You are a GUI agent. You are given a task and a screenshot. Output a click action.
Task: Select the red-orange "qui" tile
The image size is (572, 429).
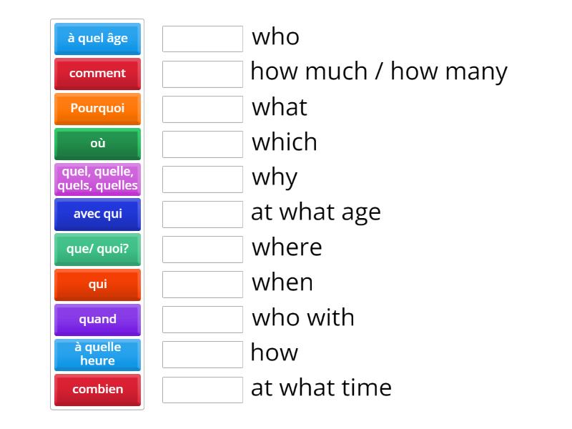97,285
